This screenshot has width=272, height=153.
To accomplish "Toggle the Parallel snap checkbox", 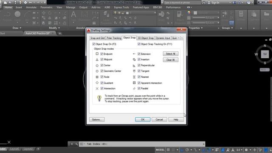I will tap(139, 88).
